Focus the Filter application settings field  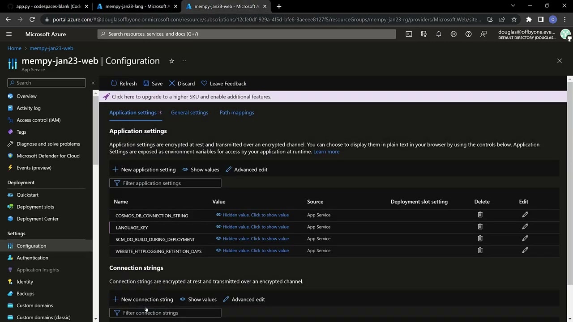tap(165, 183)
